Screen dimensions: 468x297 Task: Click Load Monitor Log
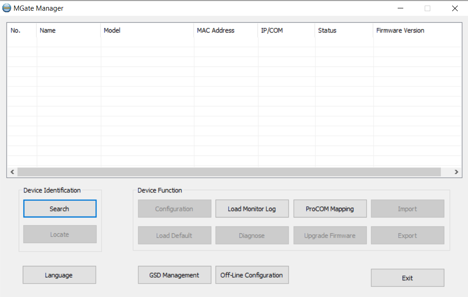click(x=252, y=209)
